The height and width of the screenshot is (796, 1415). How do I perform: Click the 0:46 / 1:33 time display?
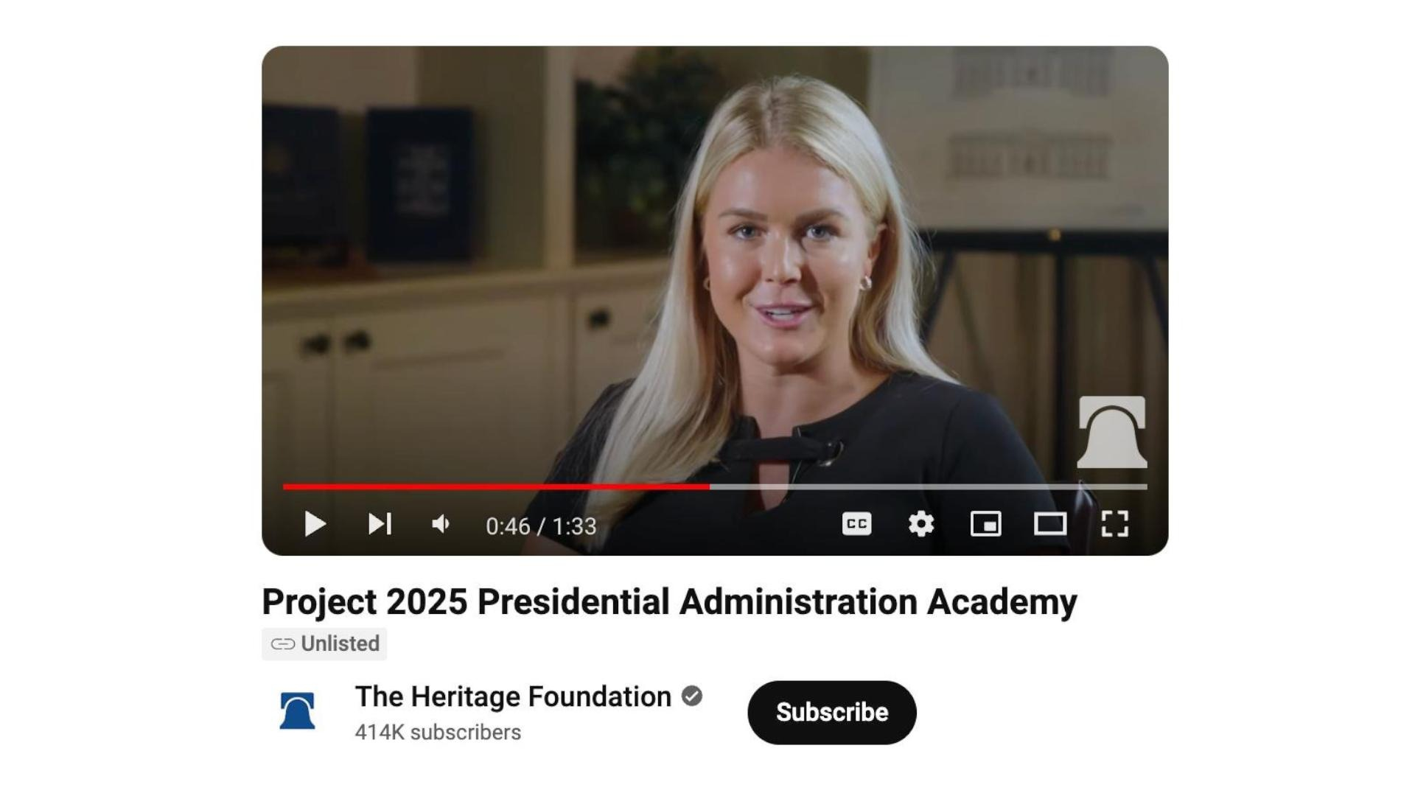541,526
